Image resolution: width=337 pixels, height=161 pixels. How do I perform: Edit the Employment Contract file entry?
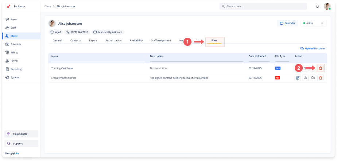298,78
